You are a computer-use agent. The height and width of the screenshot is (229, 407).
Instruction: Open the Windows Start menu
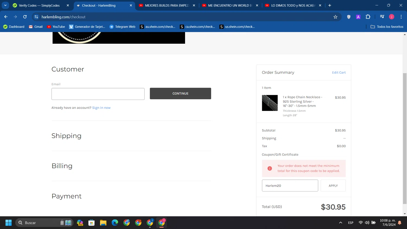click(8, 223)
